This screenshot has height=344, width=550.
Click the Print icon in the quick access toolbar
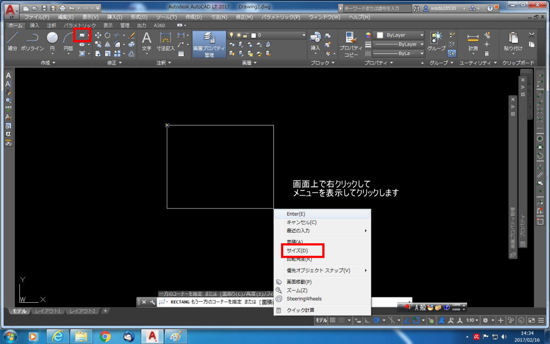(63, 8)
